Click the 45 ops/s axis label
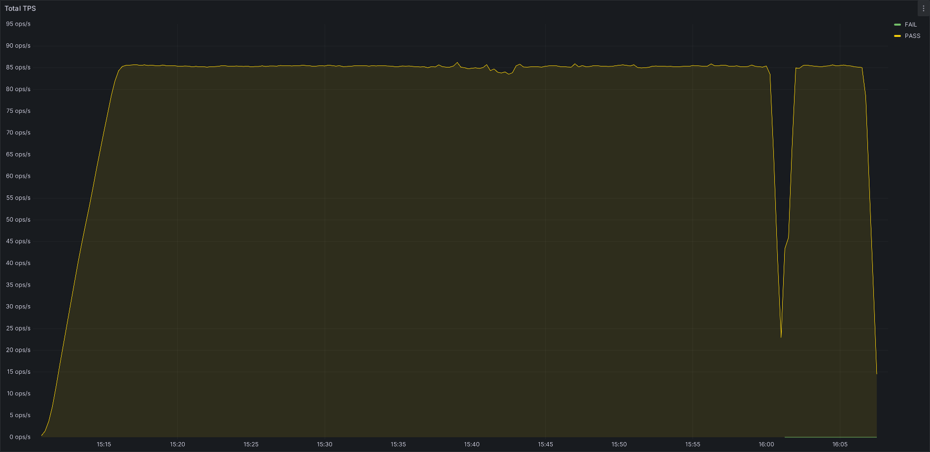The image size is (930, 452). click(18, 241)
